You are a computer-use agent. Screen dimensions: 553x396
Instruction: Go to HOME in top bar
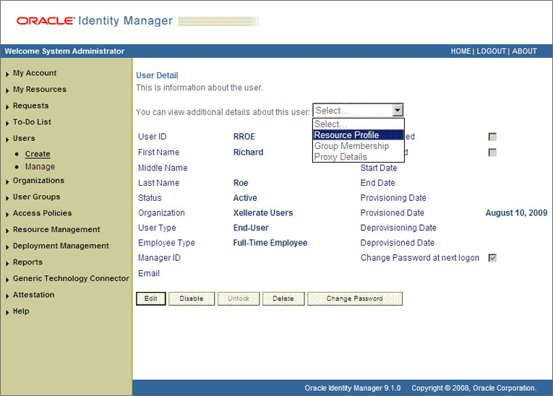point(460,51)
